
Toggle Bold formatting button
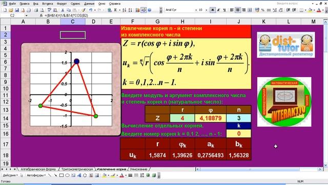click(x=213, y=10)
